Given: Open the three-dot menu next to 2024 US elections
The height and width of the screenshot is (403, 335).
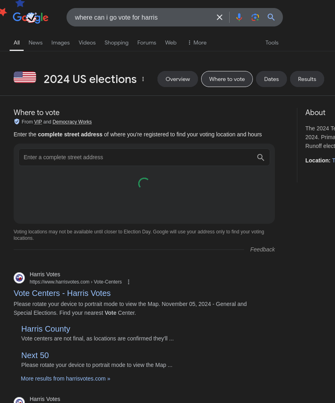Looking at the screenshot, I should coord(143,79).
